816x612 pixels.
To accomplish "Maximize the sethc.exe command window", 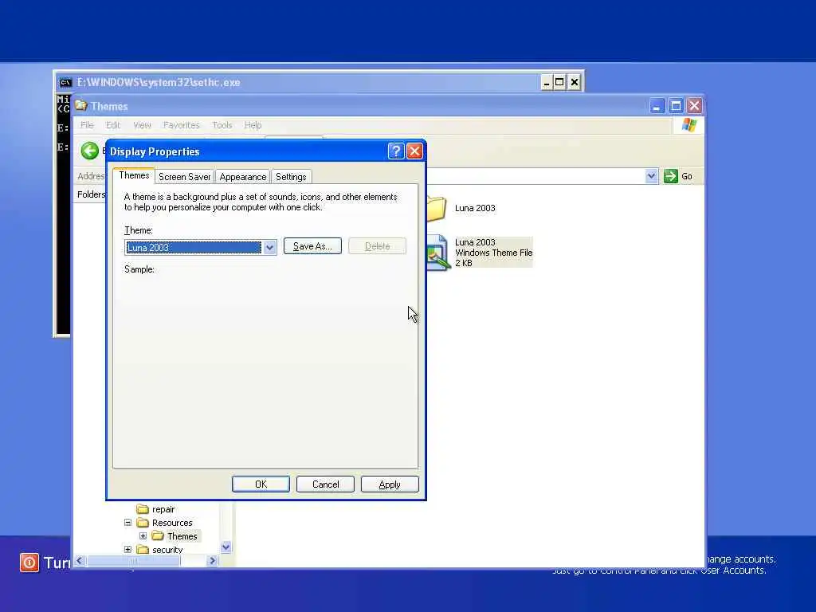I will click(x=560, y=82).
